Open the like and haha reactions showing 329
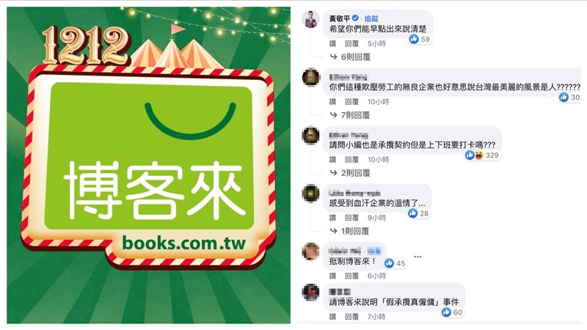This screenshot has height=330, width=587. point(482,155)
